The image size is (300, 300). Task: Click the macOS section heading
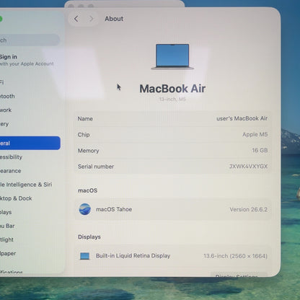coord(87,190)
